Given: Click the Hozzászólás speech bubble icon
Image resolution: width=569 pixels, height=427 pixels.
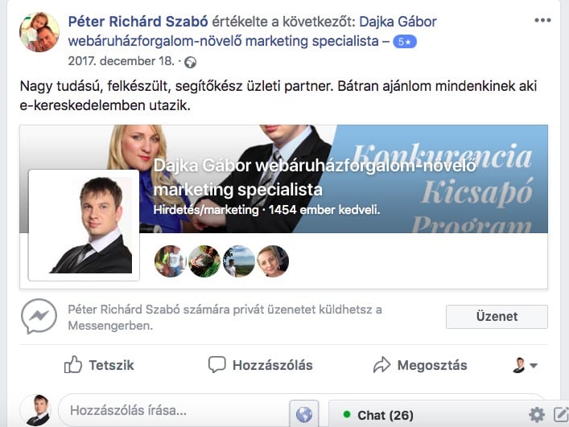Looking at the screenshot, I should tap(217, 364).
